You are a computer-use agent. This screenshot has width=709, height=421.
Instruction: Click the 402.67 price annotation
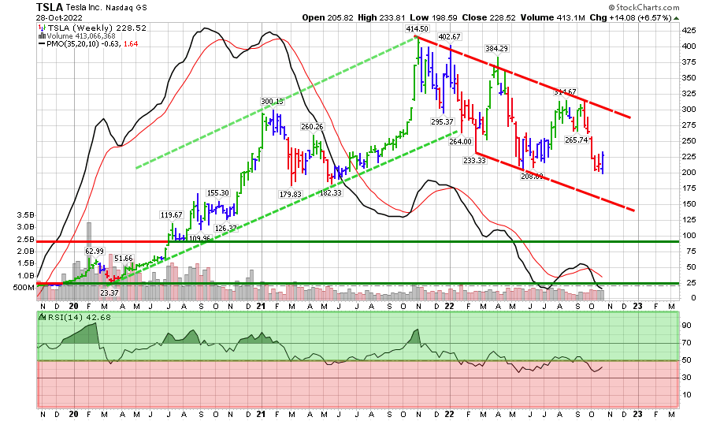click(448, 37)
